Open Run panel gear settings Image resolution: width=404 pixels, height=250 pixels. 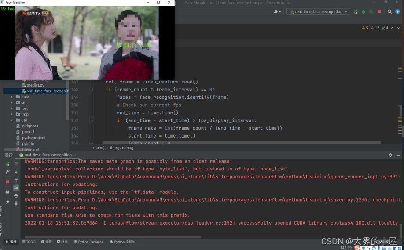tap(390, 155)
